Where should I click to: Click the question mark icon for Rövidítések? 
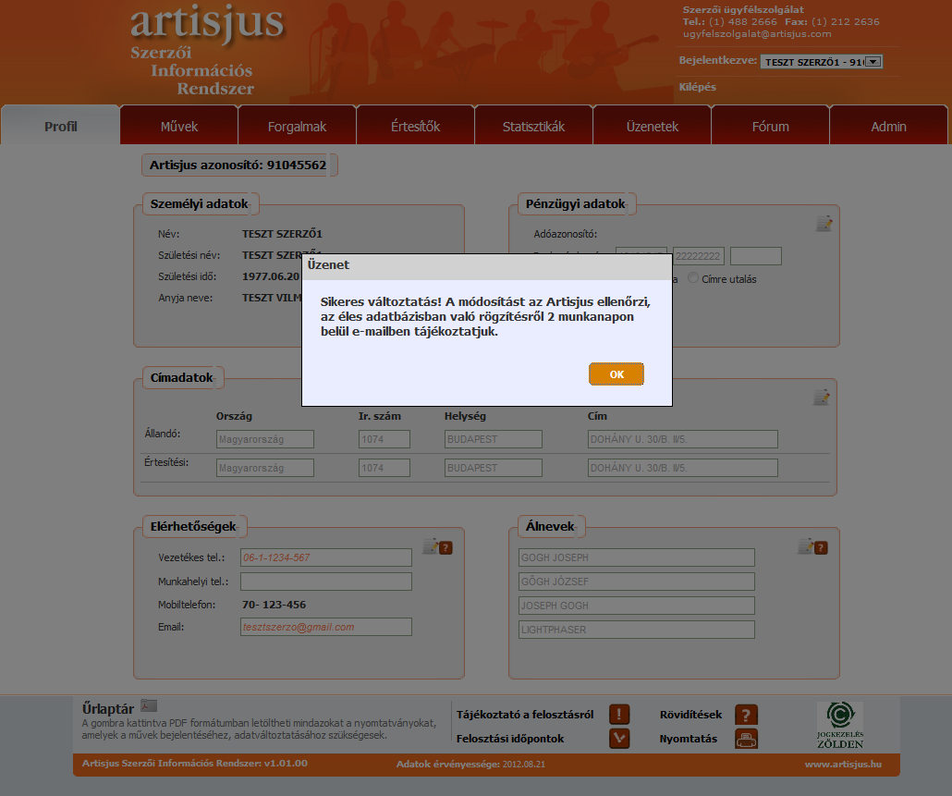746,715
